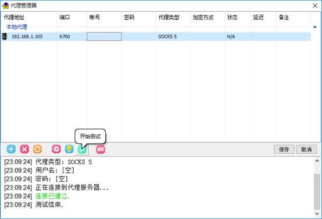Click the log line 密码: [空]
This screenshot has height=219, width=322.
pos(36,179)
